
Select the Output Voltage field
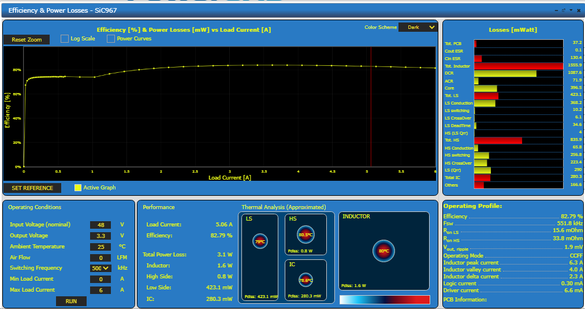click(100, 236)
